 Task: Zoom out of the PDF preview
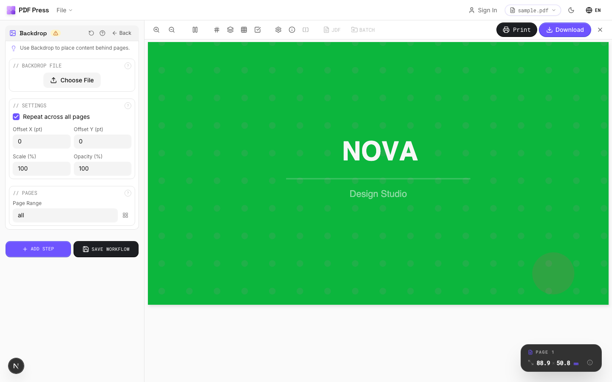172,30
